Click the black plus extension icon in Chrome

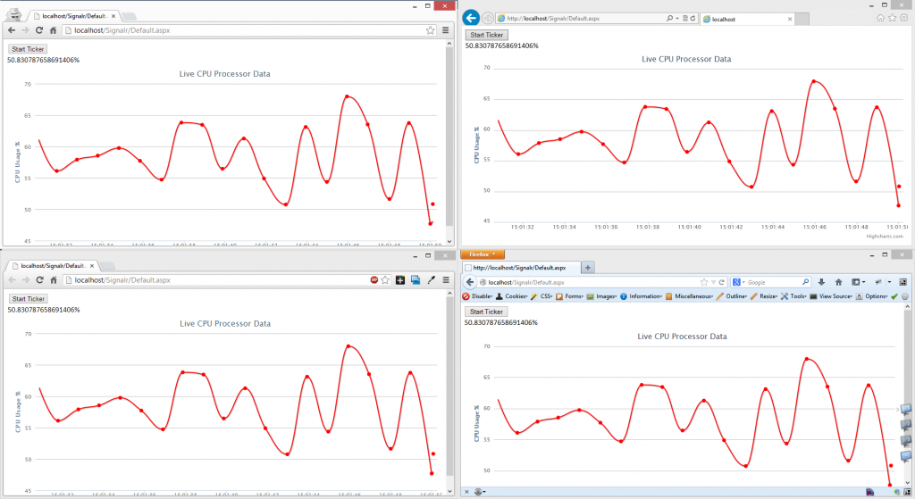pos(400,280)
